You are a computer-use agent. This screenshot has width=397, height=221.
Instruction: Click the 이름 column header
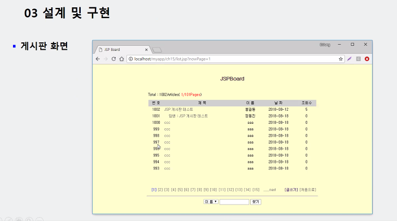click(x=250, y=103)
